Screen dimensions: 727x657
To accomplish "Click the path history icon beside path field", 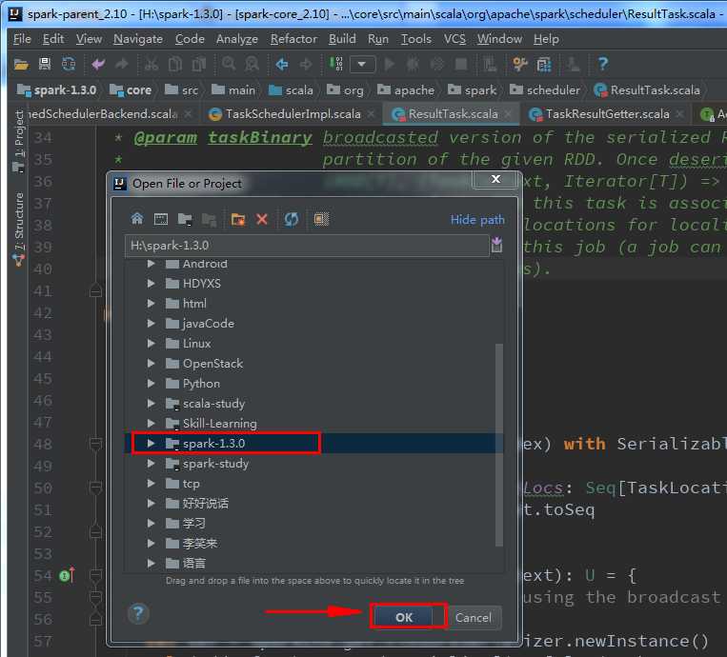I will coord(496,244).
